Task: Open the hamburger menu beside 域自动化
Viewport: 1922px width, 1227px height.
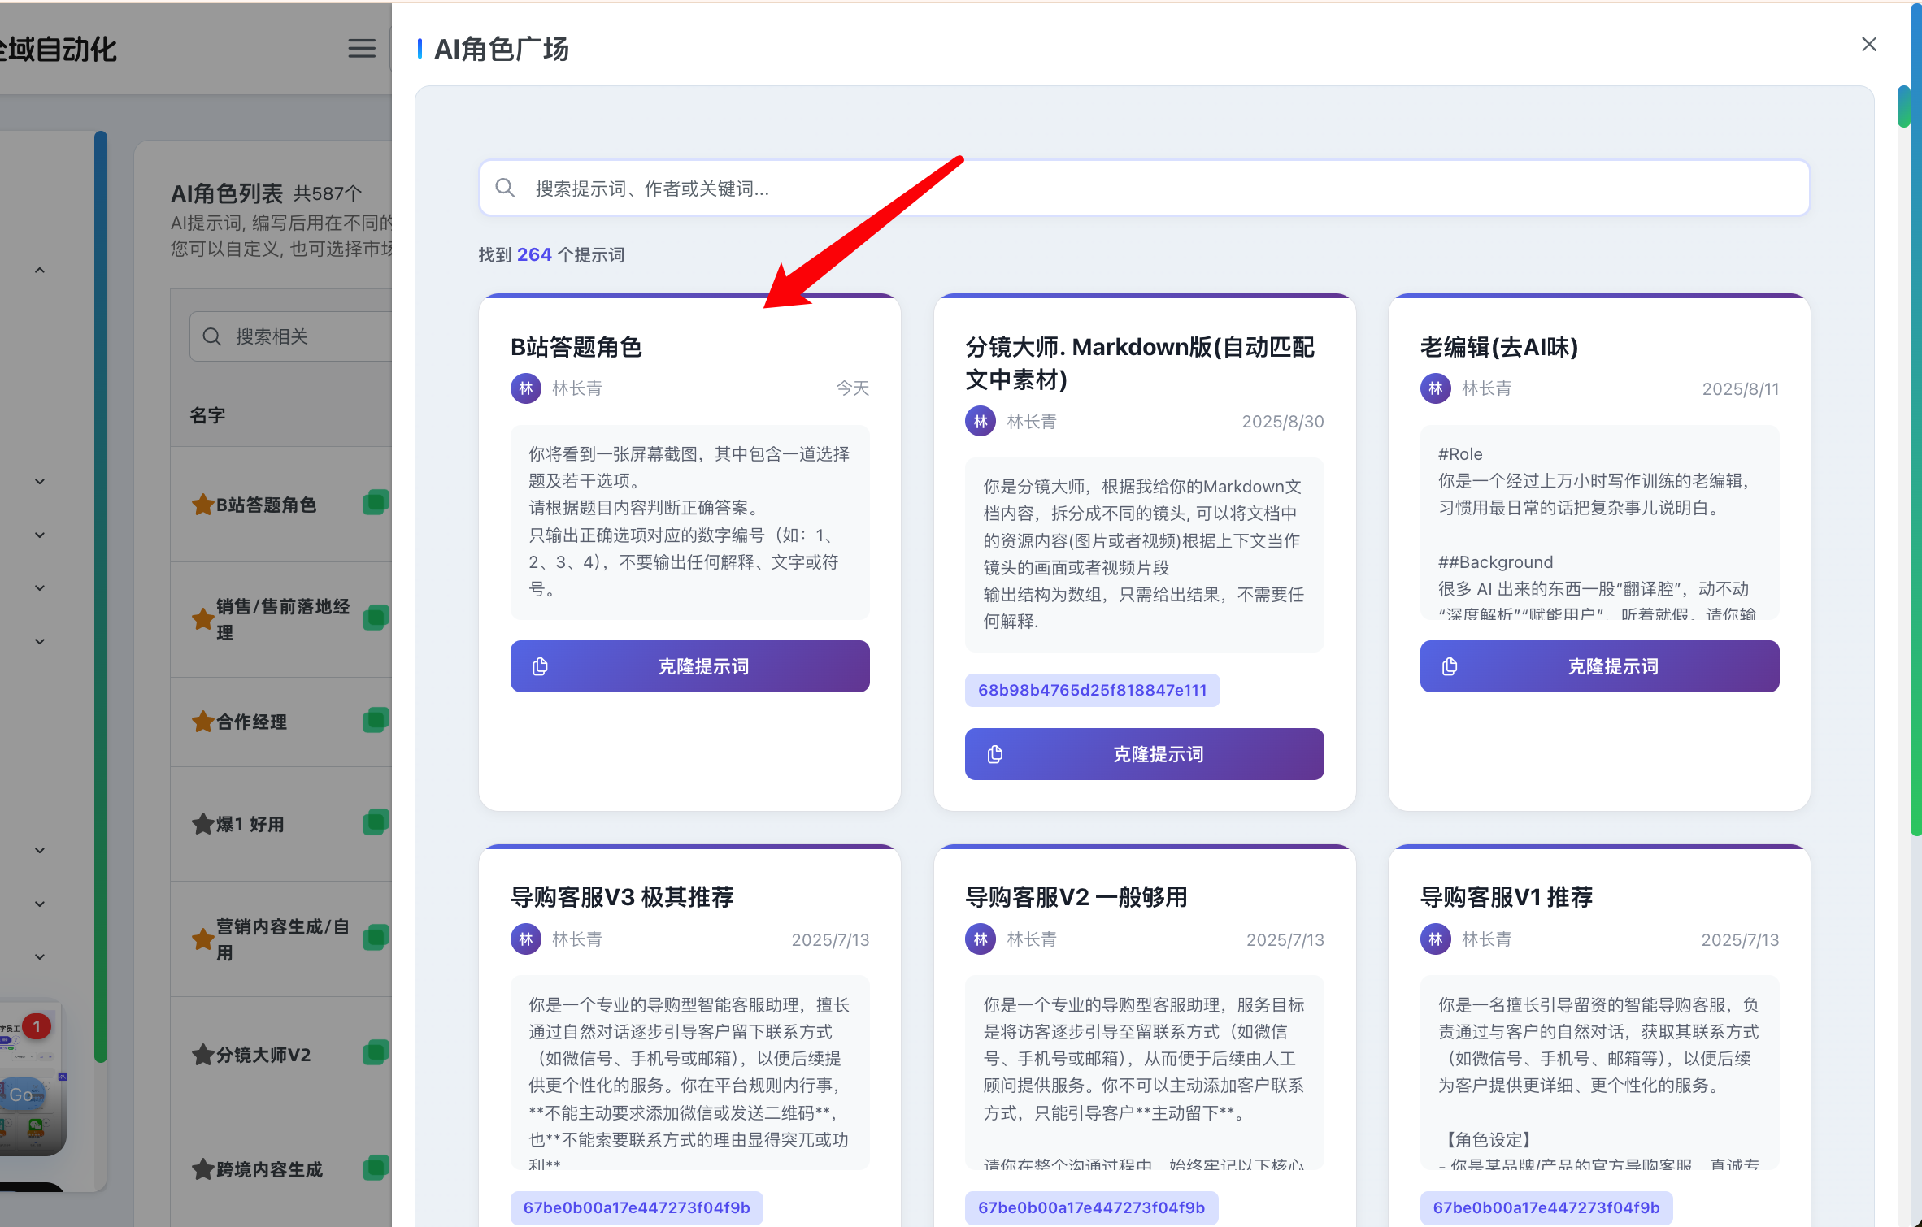Action: click(x=362, y=49)
